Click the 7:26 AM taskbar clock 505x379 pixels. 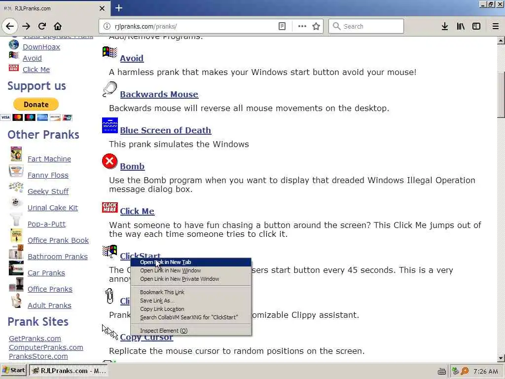click(x=486, y=371)
